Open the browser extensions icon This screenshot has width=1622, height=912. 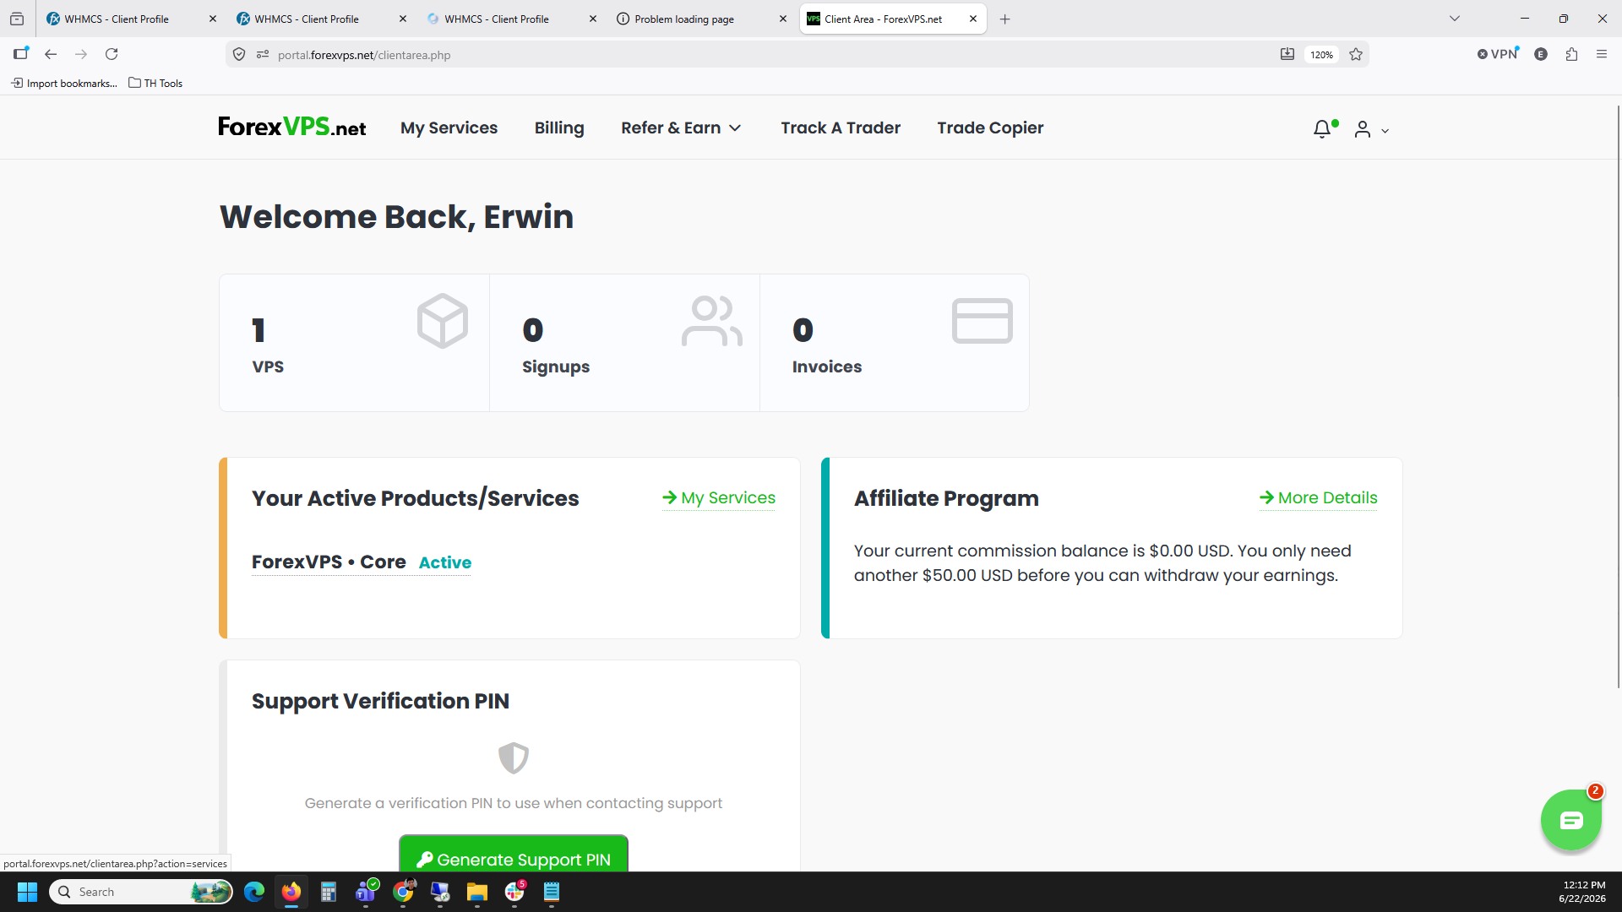1571,54
